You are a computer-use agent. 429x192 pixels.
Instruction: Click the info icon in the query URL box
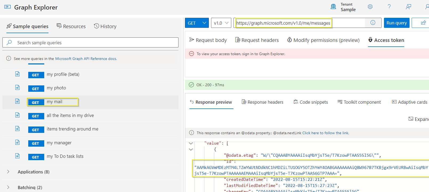[373, 23]
